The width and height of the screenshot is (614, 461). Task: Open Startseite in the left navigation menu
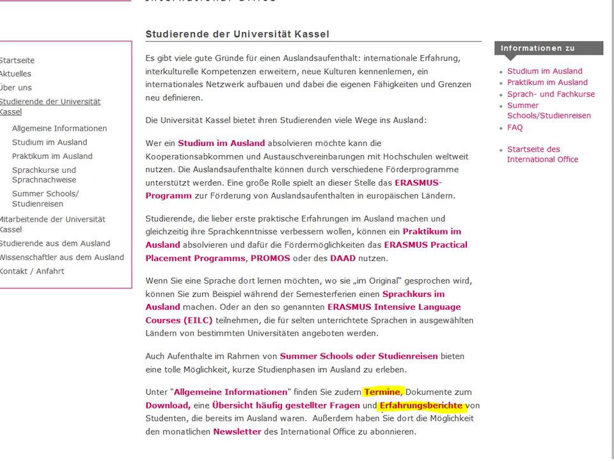pyautogui.click(x=17, y=60)
